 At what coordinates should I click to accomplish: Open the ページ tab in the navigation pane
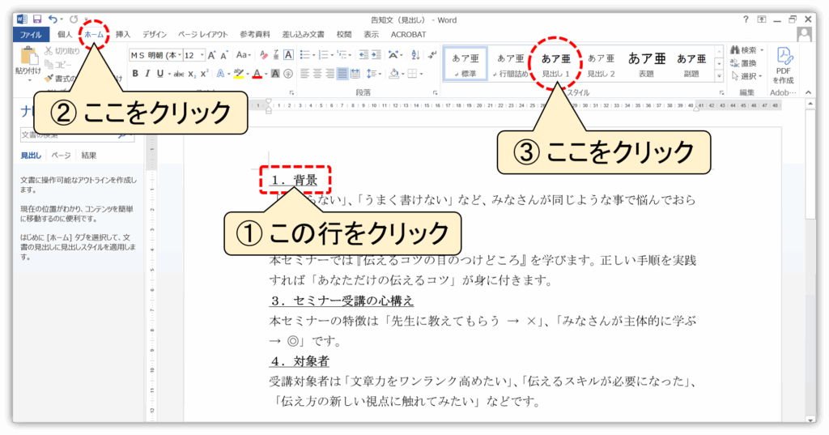[x=61, y=156]
